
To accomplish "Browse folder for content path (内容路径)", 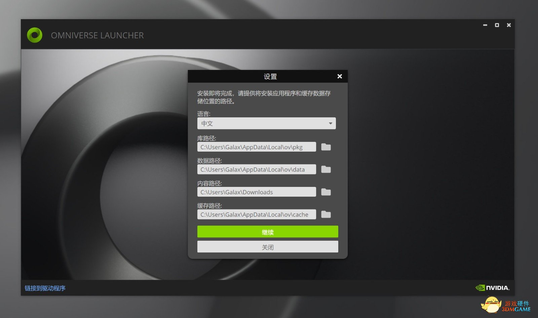I will tap(326, 192).
